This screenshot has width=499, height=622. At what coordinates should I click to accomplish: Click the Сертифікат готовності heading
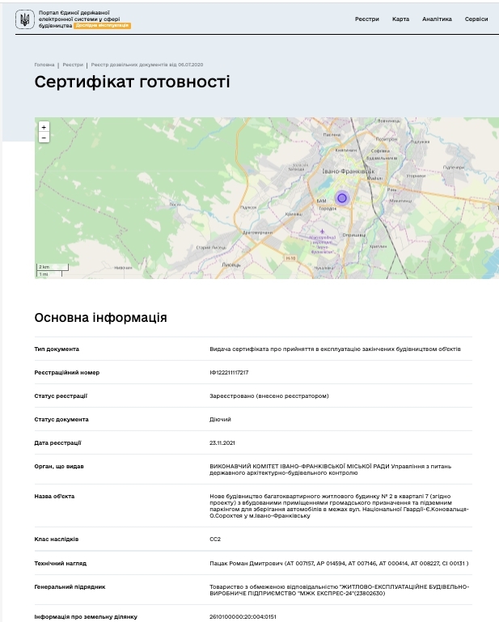(x=132, y=82)
